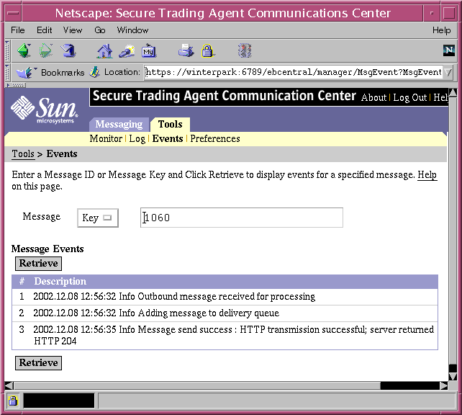Print the page with the printer icon

(186, 50)
